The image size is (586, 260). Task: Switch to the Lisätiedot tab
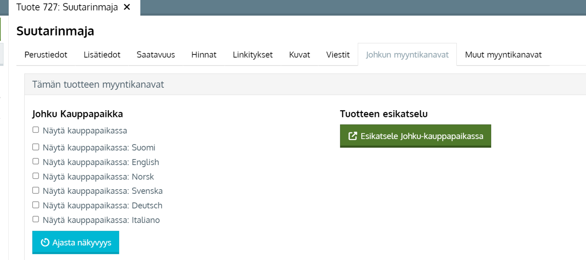pyautogui.click(x=102, y=55)
